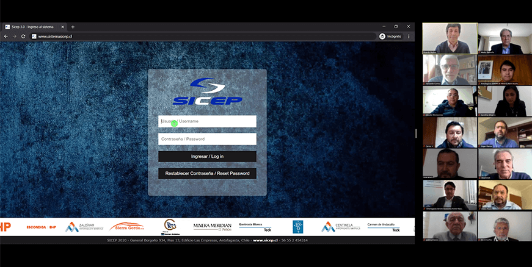The height and width of the screenshot is (267, 532).
Task: Open the Incógnito profile indicator
Action: (x=390, y=36)
